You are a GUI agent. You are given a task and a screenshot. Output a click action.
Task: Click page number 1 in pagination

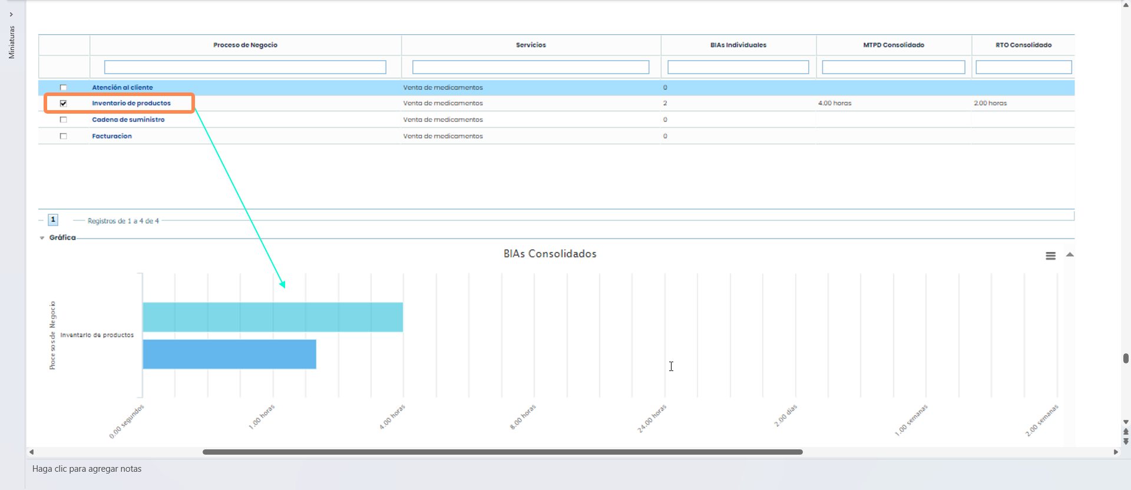coord(53,220)
